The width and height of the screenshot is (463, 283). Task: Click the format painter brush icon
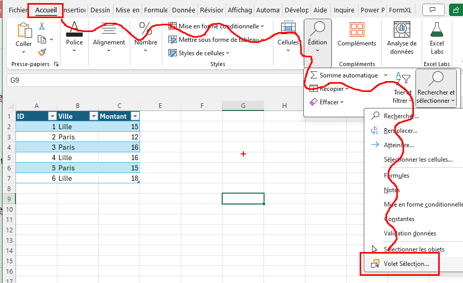pyautogui.click(x=42, y=52)
